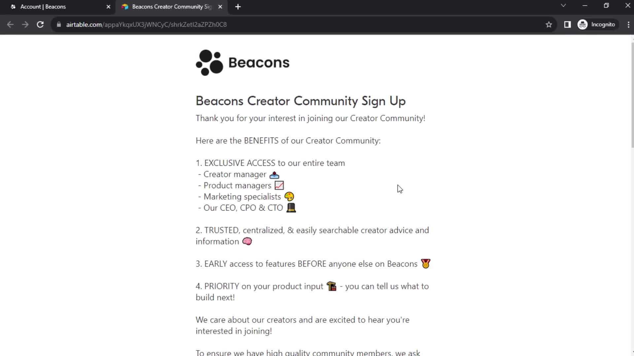Click the close tab X on Community tab
This screenshot has width=634, height=356.
coord(220,7)
